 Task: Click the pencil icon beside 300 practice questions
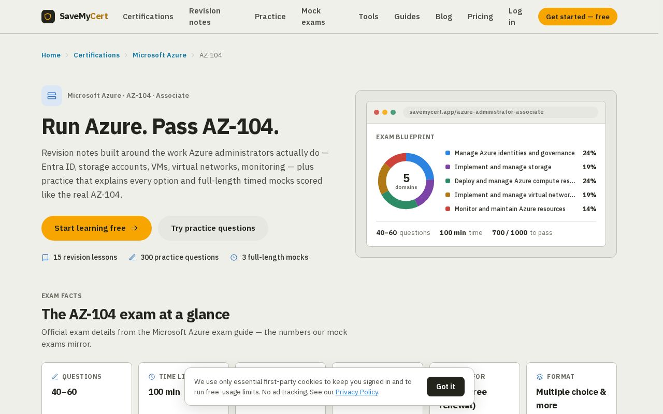[132, 257]
